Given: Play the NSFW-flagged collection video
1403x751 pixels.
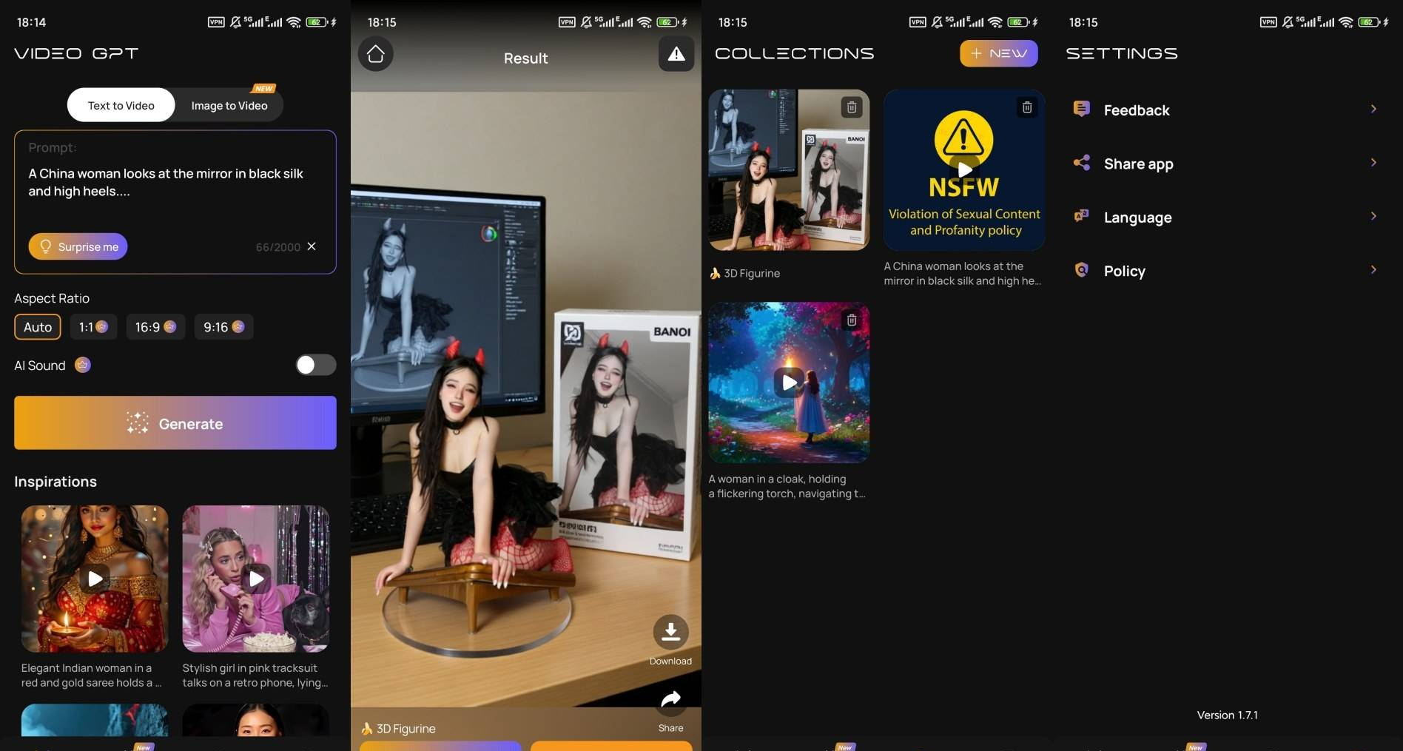Looking at the screenshot, I should tap(964, 169).
